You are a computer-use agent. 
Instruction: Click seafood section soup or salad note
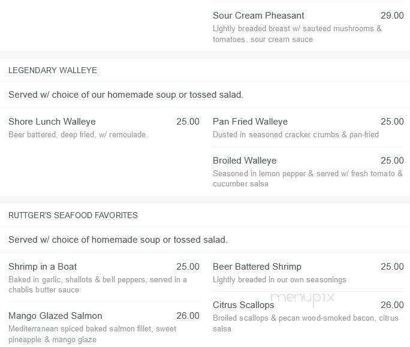point(118,240)
